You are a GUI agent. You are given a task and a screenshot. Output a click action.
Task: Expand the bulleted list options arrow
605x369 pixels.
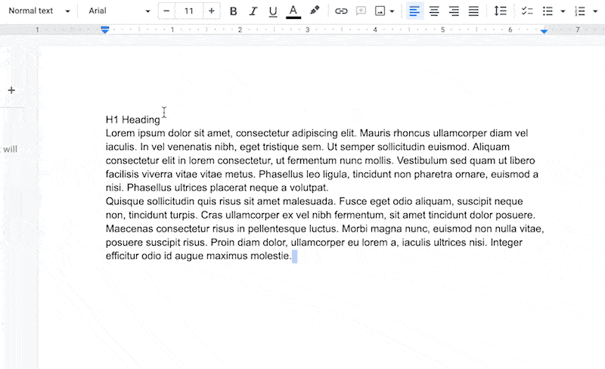[x=563, y=11]
